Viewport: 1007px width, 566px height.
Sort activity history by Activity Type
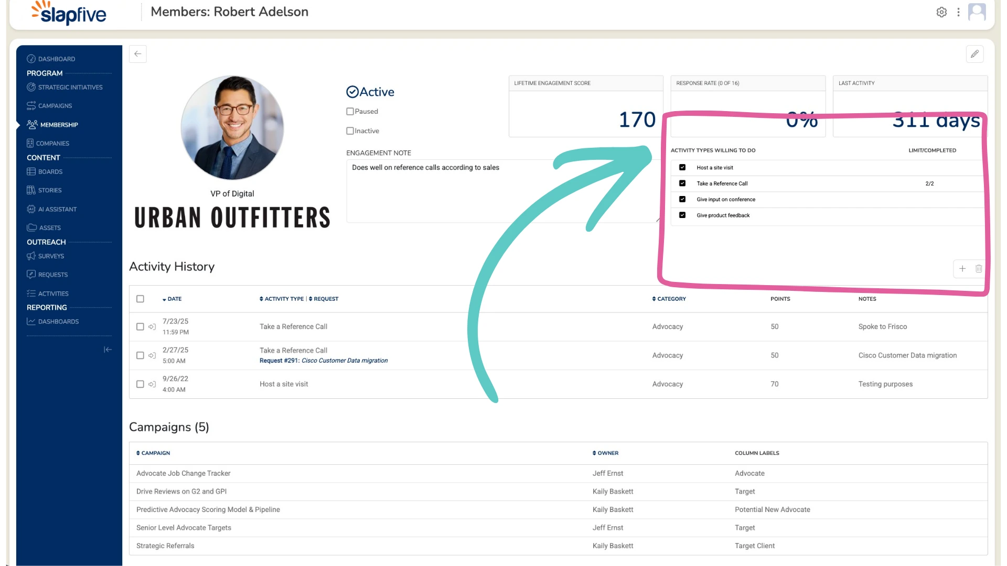282,299
